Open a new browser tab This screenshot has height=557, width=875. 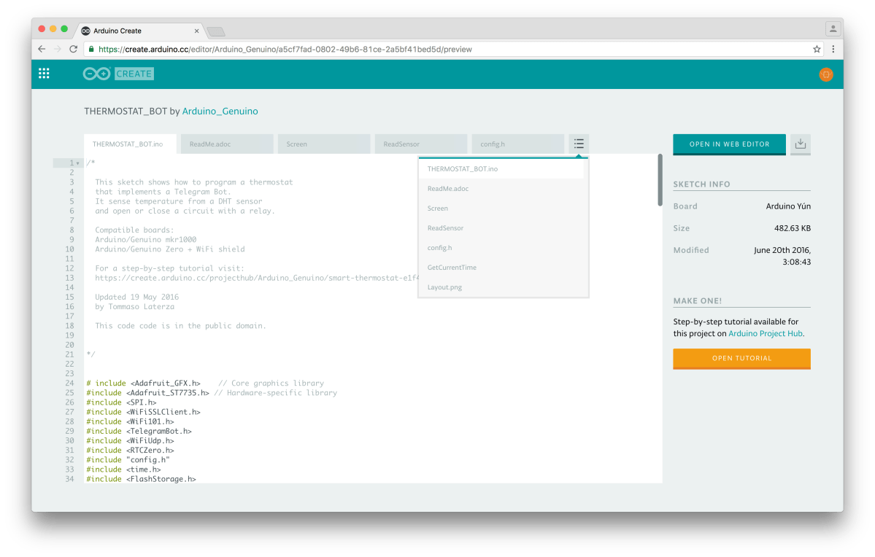[x=215, y=31]
